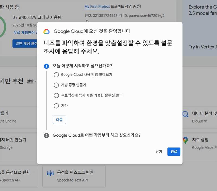This screenshot has height=191, width=217.
Task: Close the survey with 닫기
Action: [x=159, y=152]
